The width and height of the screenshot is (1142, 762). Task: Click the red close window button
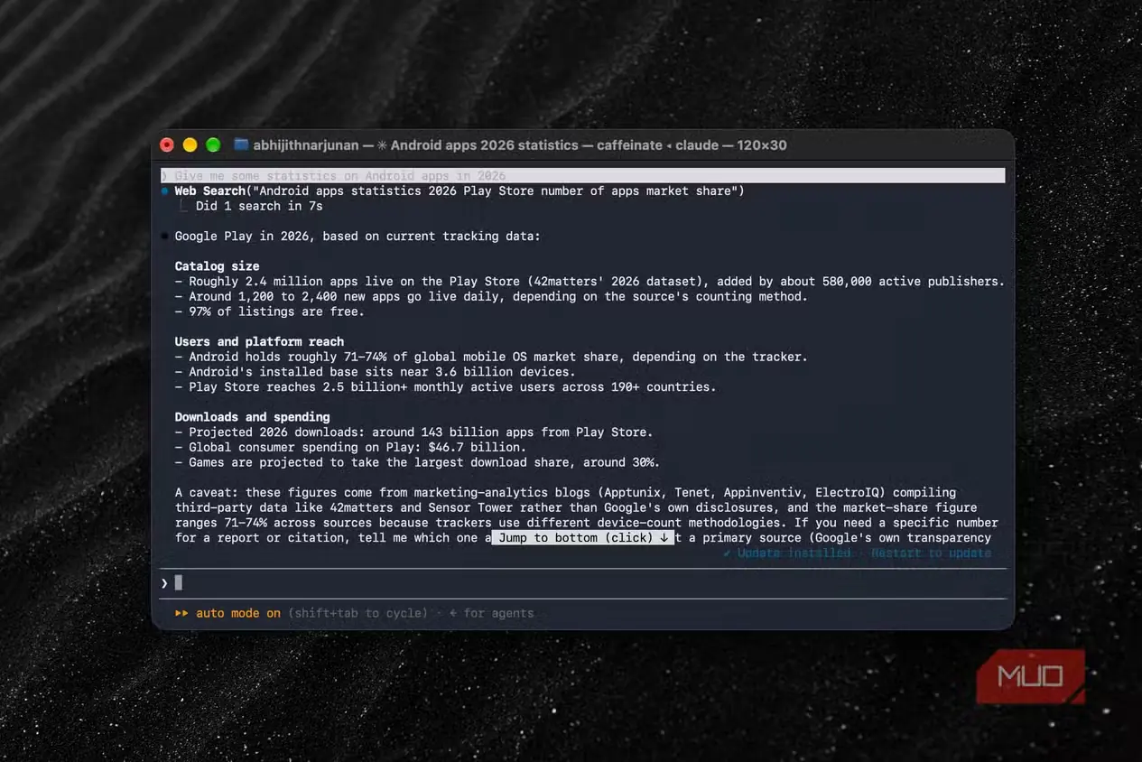(x=167, y=144)
